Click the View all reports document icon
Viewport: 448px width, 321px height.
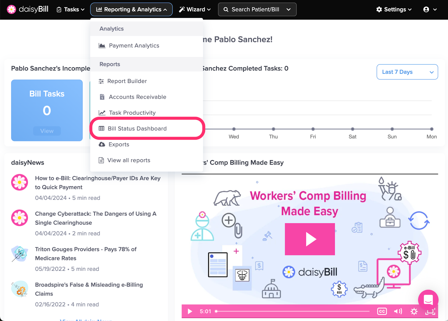click(x=101, y=160)
